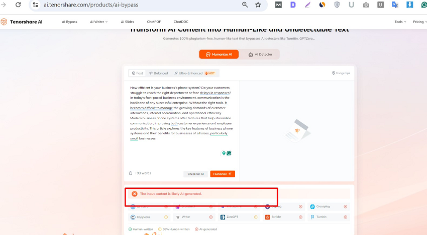Open site information icon in address bar

point(35,5)
